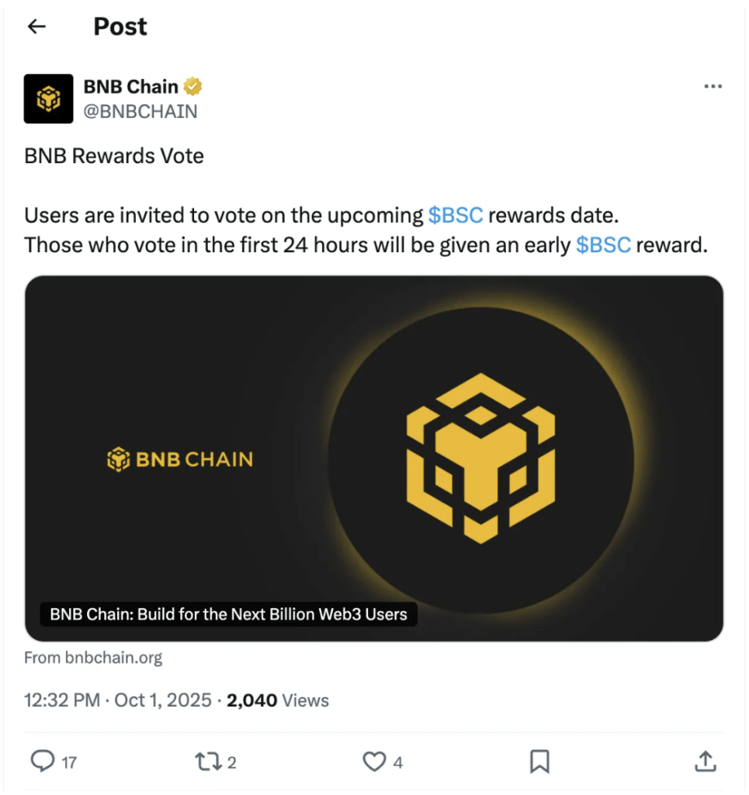Open the BNB Chain profile avatar
Image resolution: width=749 pixels, height=795 pixels.
48,99
